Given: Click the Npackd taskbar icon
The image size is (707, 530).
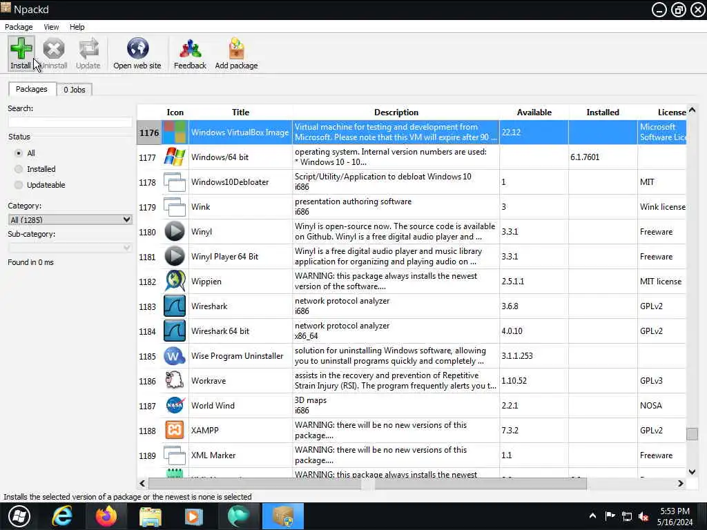Looking at the screenshot, I should point(282,516).
